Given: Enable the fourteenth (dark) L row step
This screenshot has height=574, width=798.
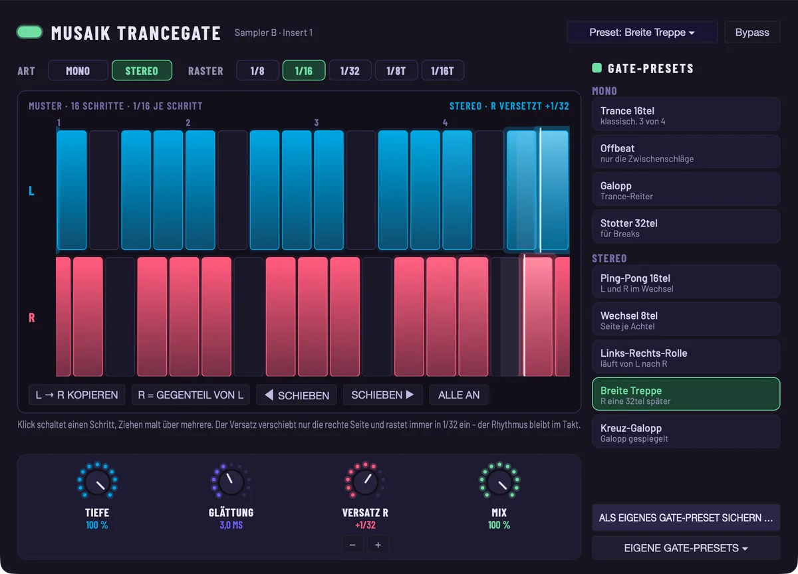Looking at the screenshot, I should click(489, 190).
